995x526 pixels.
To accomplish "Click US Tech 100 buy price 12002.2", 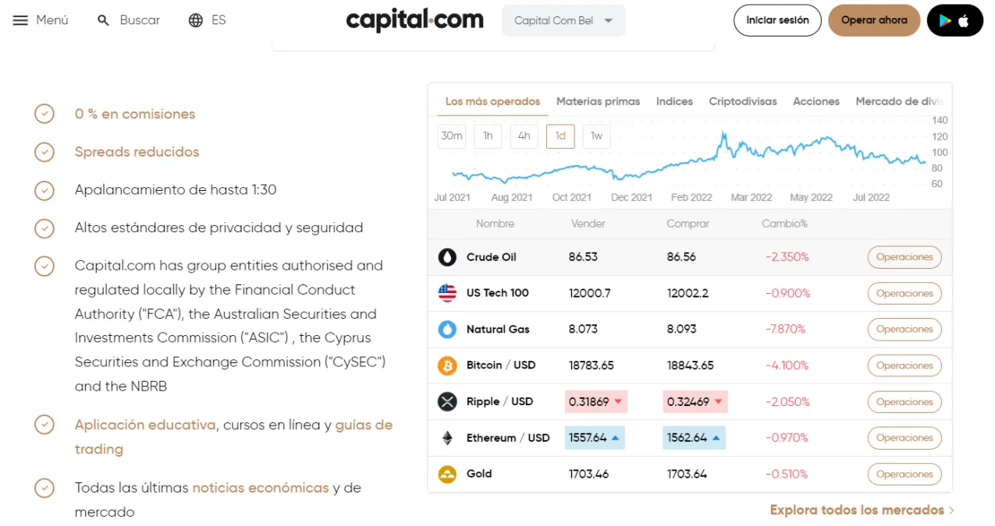I will coord(688,294).
